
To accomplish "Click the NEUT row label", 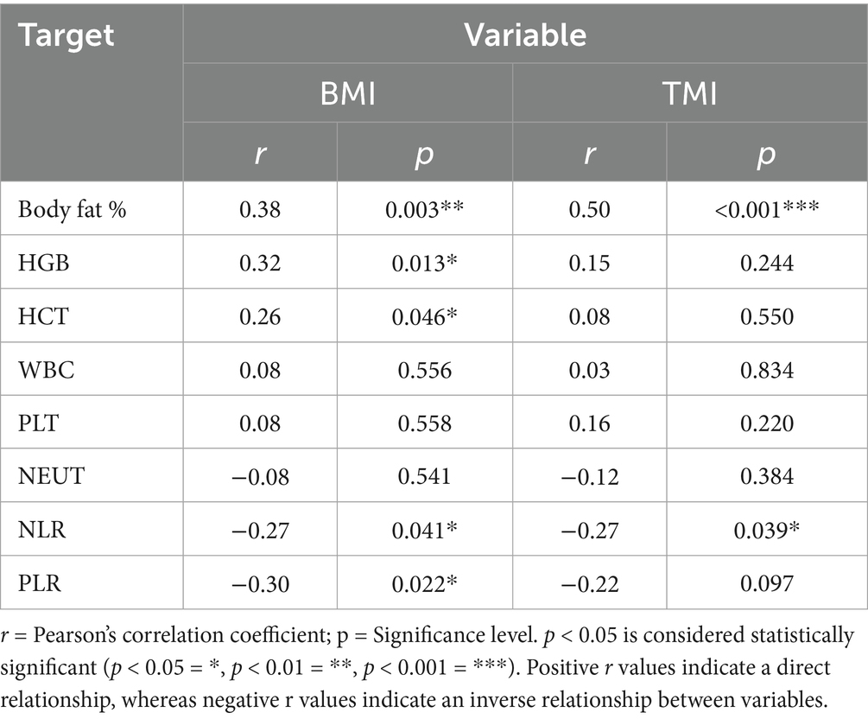I will (41, 477).
